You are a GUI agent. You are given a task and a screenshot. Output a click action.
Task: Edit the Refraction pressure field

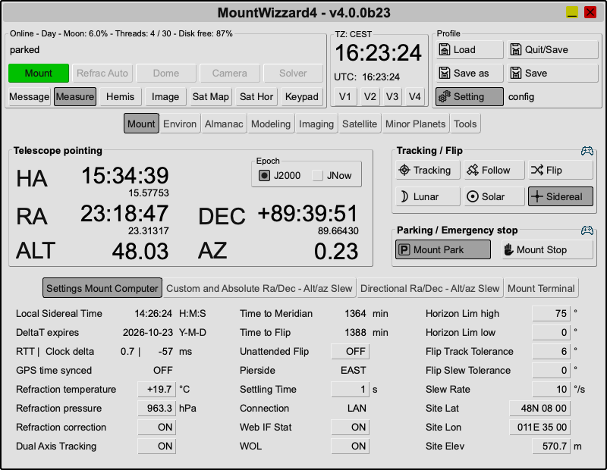click(157, 409)
